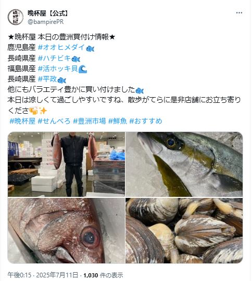This screenshot has width=252, height=281.
Task: Open hashtag #豊洲市場
Action: pyautogui.click(x=90, y=121)
